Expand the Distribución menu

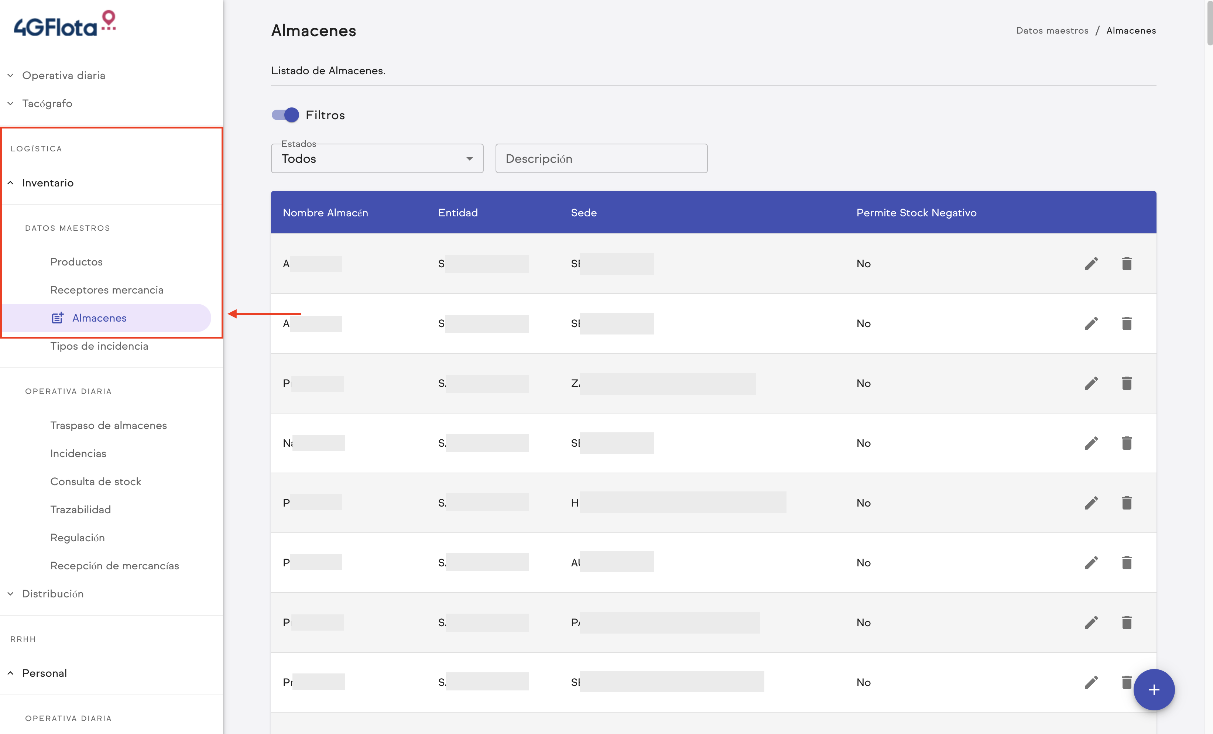(x=52, y=594)
